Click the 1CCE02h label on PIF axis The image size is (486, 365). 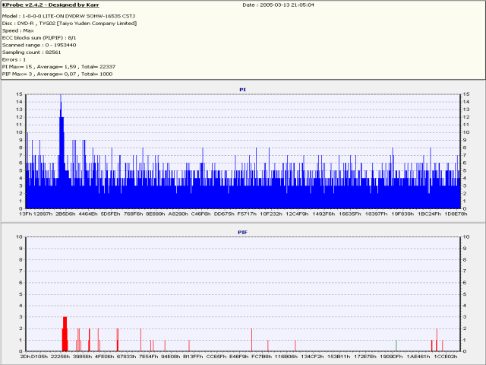pos(446,355)
